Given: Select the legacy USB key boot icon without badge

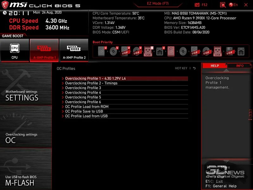Looking at the screenshot, I should [x=218, y=51].
